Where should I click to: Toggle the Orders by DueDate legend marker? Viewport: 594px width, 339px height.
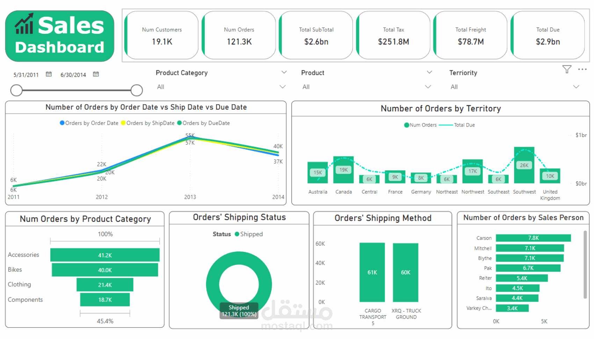[180, 123]
